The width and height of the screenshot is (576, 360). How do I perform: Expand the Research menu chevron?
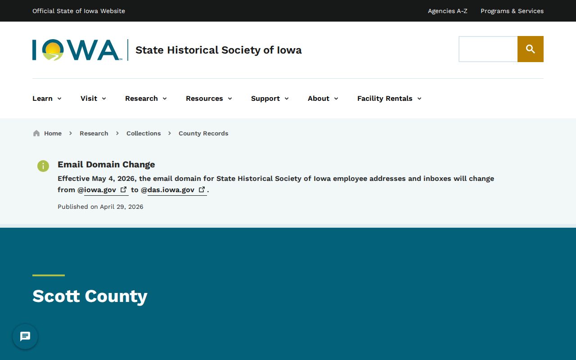point(165,99)
